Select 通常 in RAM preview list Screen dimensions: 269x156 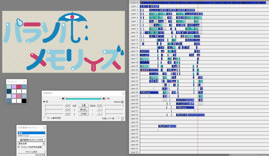(32, 133)
